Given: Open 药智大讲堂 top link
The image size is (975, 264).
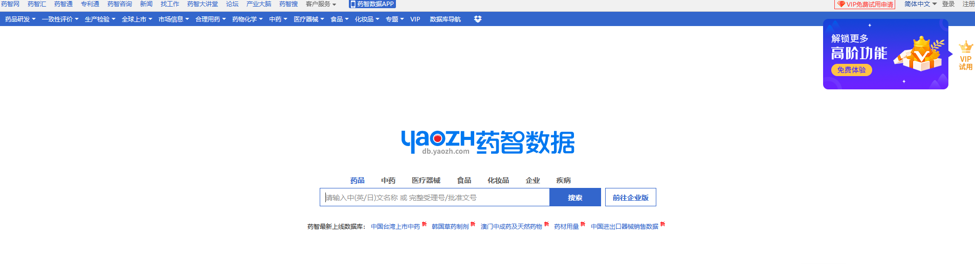Looking at the screenshot, I should tap(203, 4).
